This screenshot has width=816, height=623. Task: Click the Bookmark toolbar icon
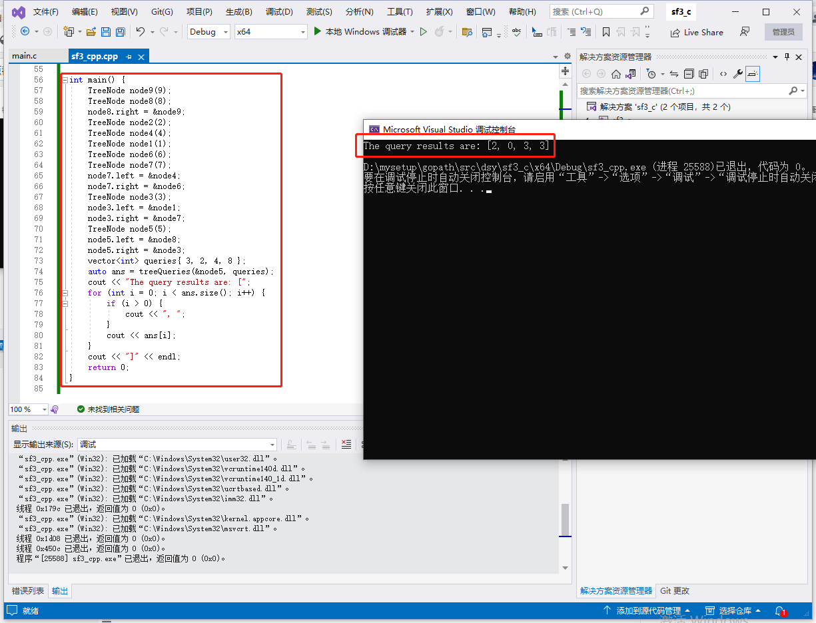click(x=606, y=31)
